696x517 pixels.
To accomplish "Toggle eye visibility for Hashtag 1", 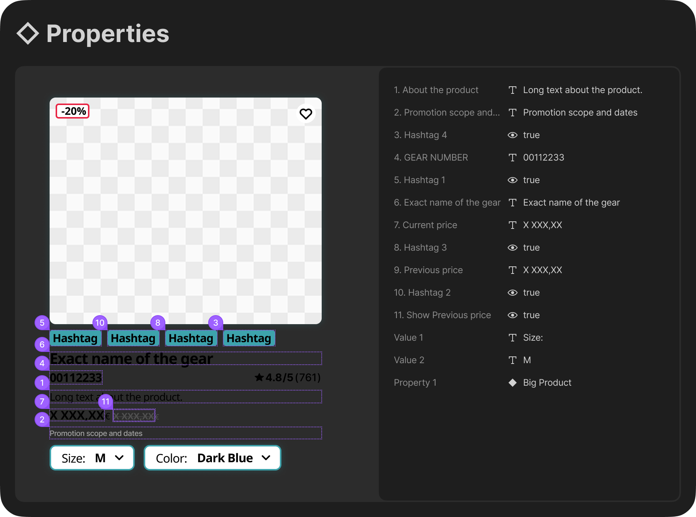I will tap(512, 180).
